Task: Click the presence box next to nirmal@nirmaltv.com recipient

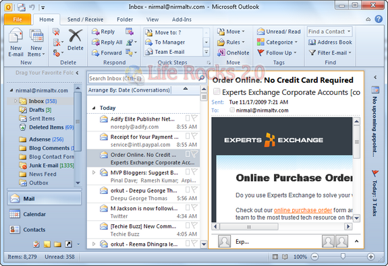Action: [232, 110]
